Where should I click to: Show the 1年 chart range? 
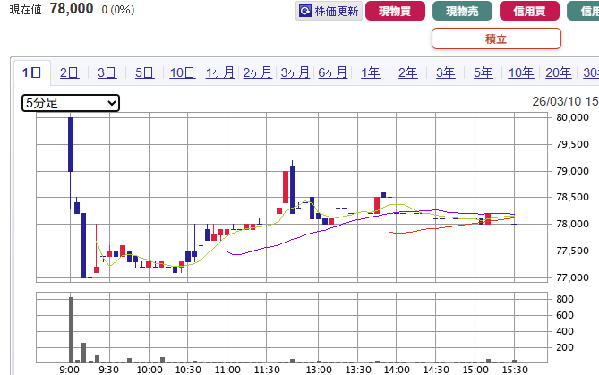click(x=370, y=73)
